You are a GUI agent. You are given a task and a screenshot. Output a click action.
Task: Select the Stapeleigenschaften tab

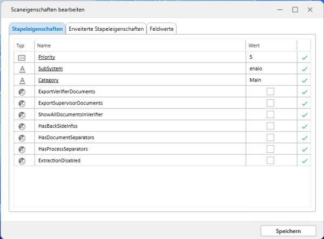click(x=37, y=29)
